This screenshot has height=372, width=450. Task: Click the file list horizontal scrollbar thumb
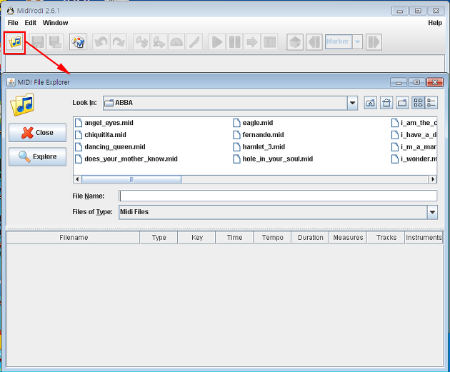[131, 179]
